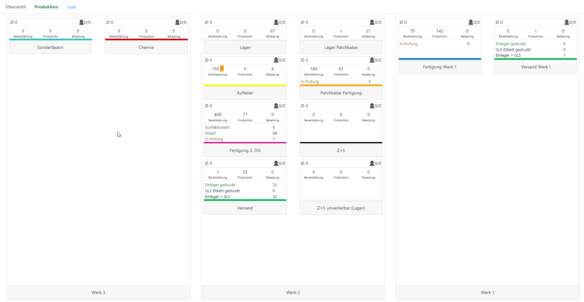Open the Fertigung Werk 1 station
The height and width of the screenshot is (302, 584).
pos(439,67)
